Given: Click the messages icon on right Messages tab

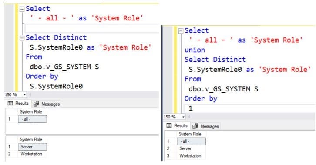Looking at the screenshot, I should click(x=195, y=126).
